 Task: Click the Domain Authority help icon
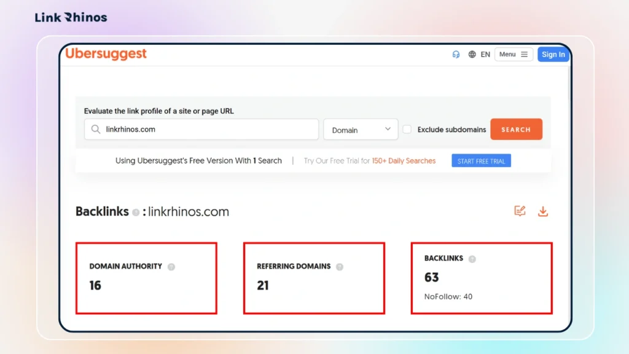171,267
